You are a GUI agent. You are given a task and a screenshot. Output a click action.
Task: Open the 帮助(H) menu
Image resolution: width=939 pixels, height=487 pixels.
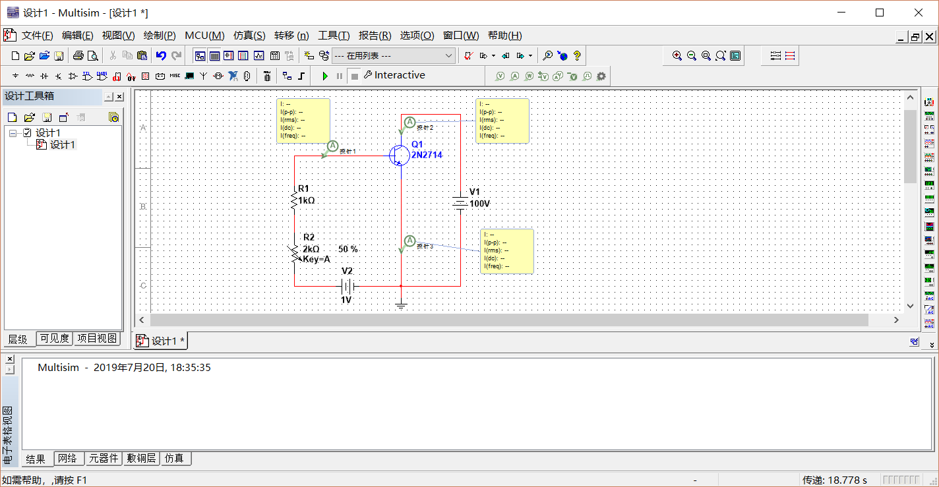[x=504, y=36]
